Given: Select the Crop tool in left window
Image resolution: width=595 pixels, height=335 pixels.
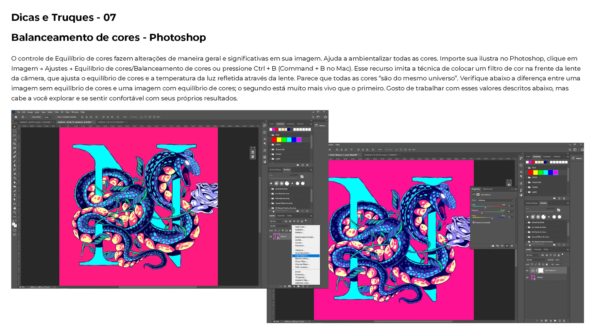Looking at the screenshot, I should 14,144.
